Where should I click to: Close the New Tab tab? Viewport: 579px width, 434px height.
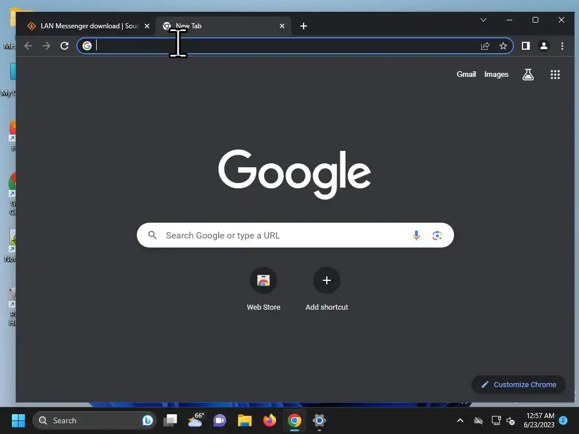[x=282, y=26]
